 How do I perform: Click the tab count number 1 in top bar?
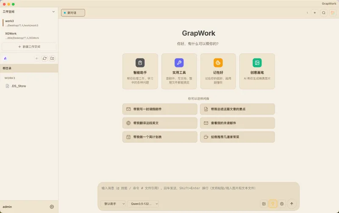point(307,13)
